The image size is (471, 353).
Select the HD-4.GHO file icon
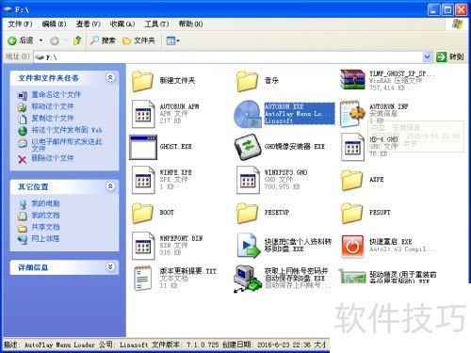pos(353,147)
